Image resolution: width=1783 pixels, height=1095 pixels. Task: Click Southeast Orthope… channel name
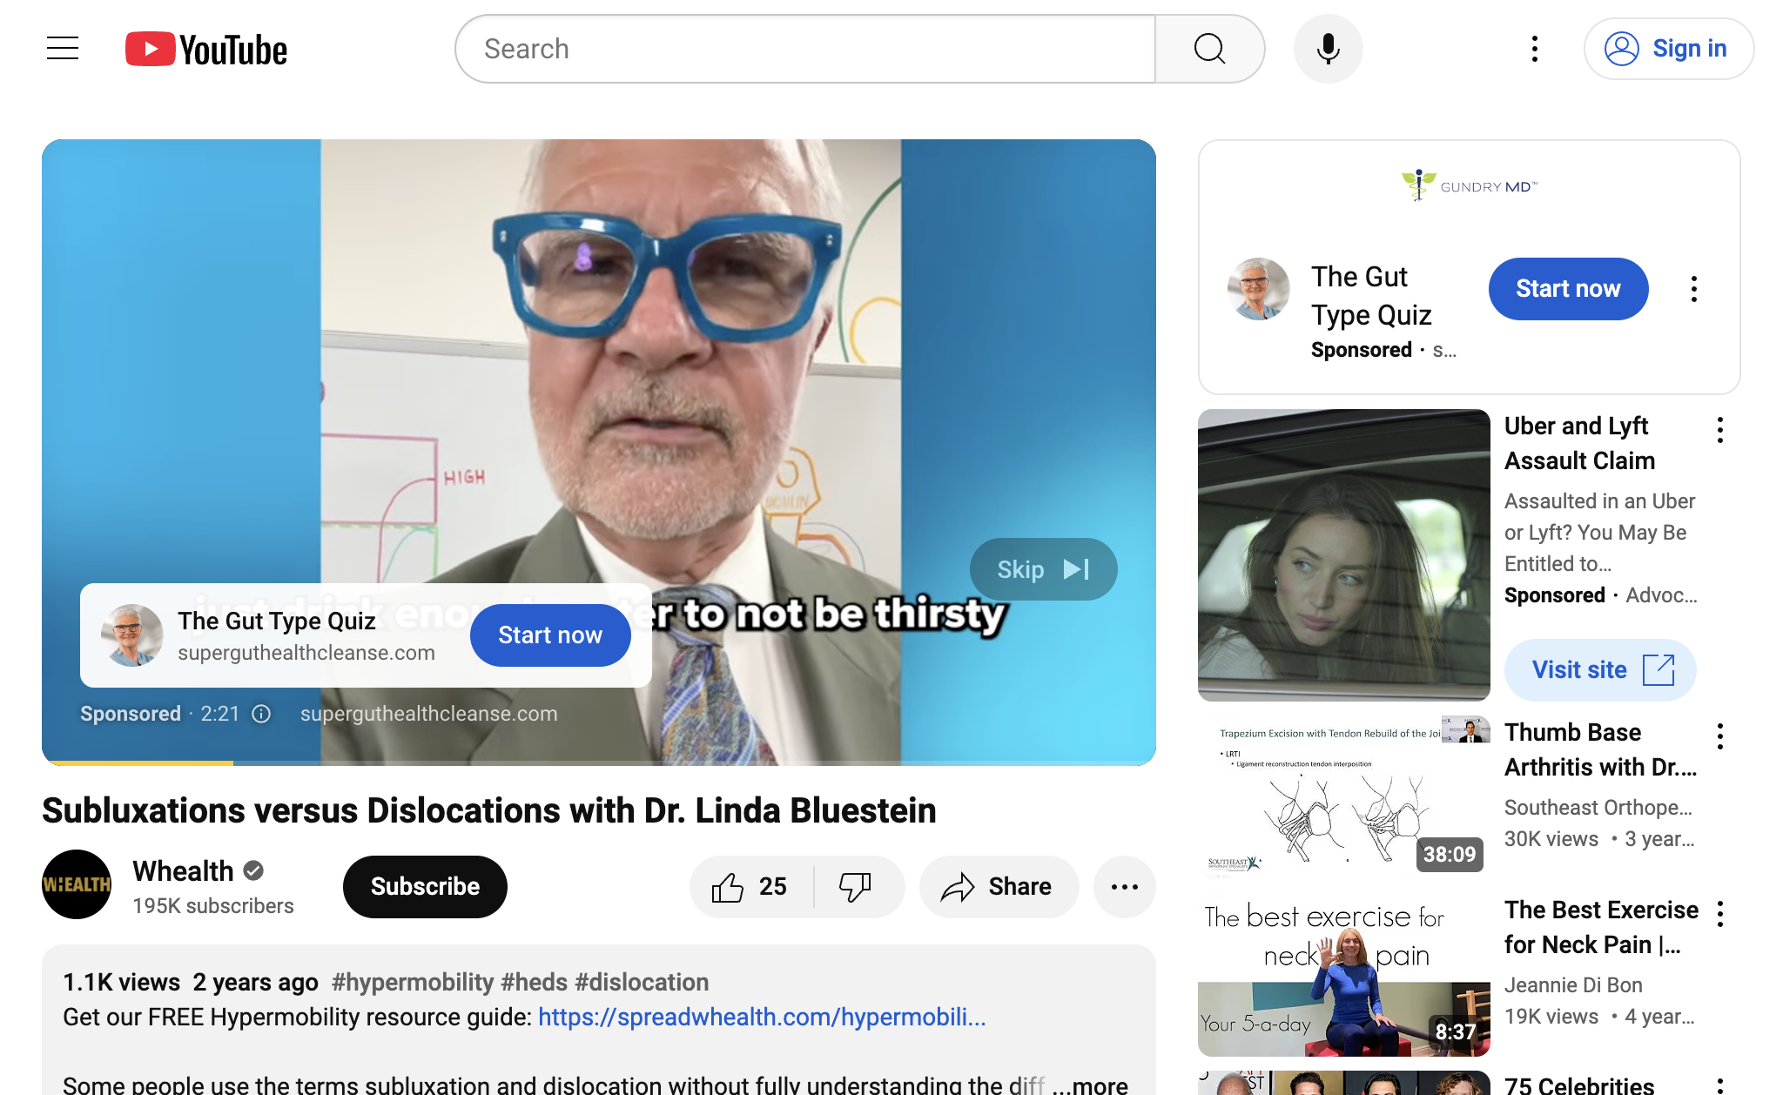(x=1598, y=808)
